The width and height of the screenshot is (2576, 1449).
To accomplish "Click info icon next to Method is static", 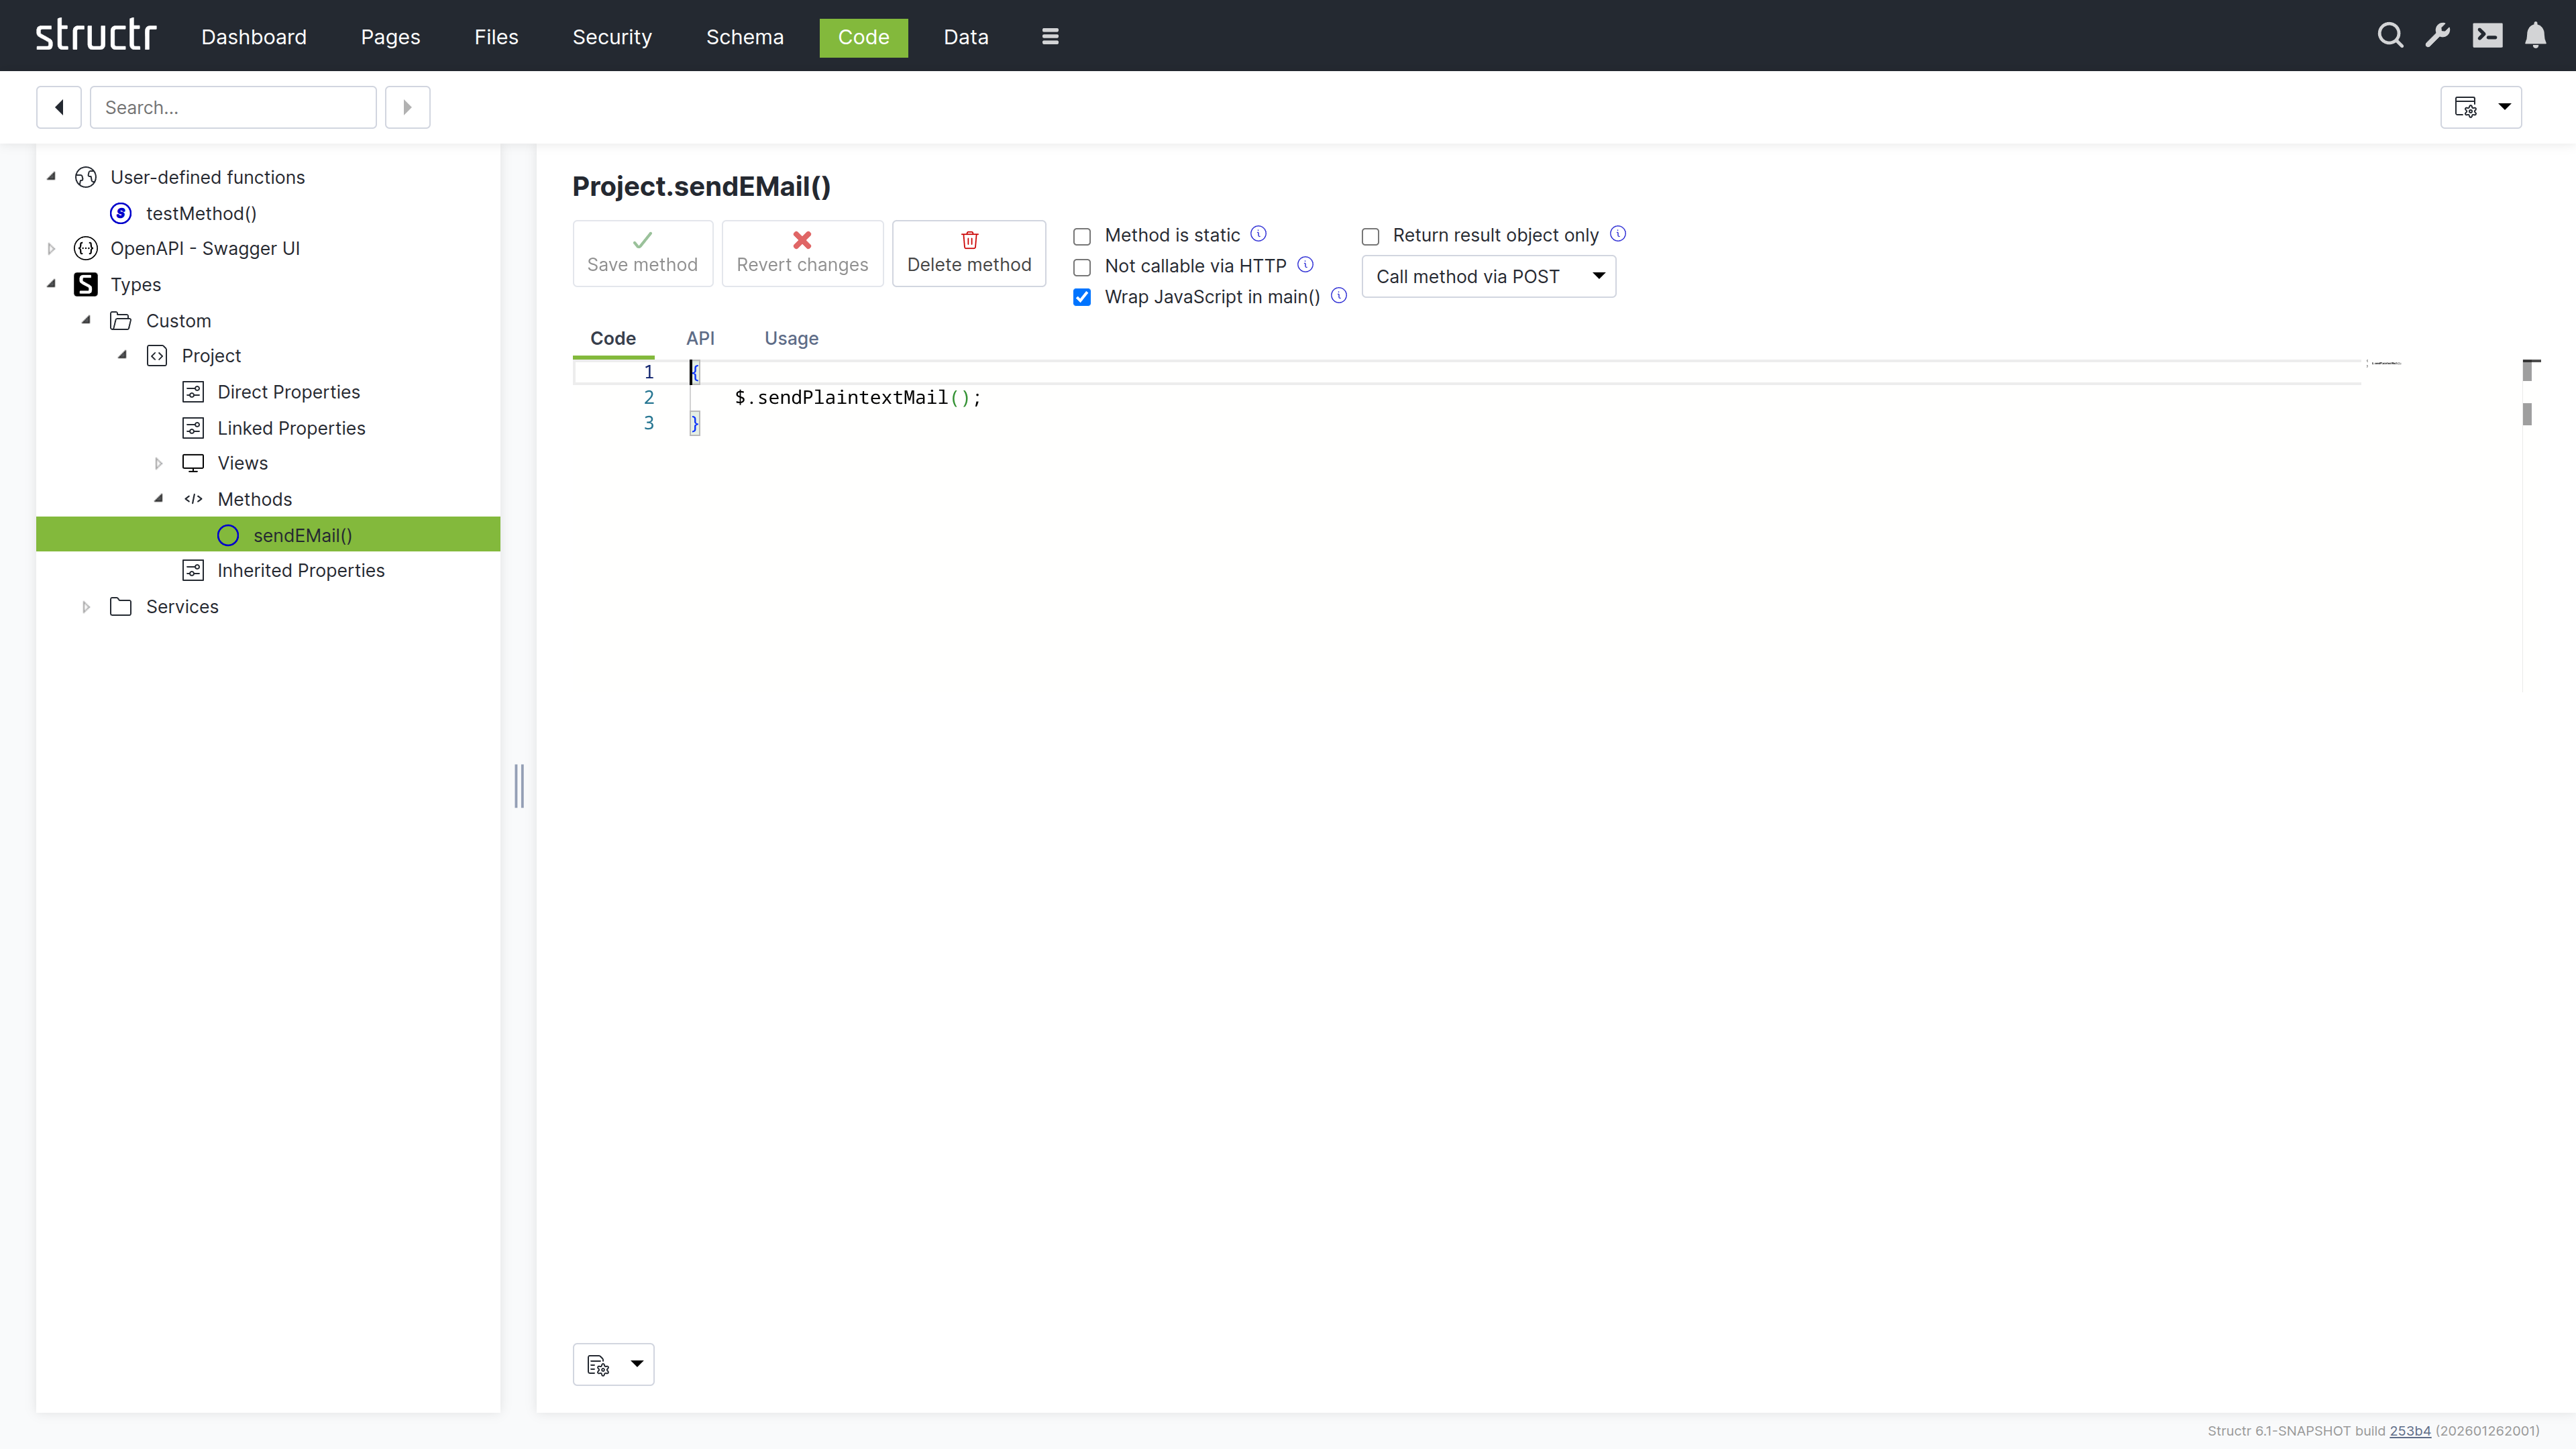I will point(1259,234).
